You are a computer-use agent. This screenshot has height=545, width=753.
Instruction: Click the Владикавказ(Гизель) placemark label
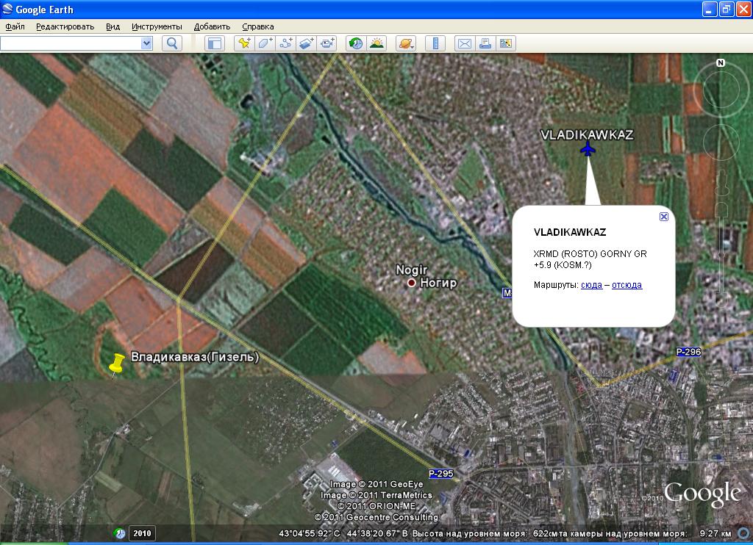(195, 357)
